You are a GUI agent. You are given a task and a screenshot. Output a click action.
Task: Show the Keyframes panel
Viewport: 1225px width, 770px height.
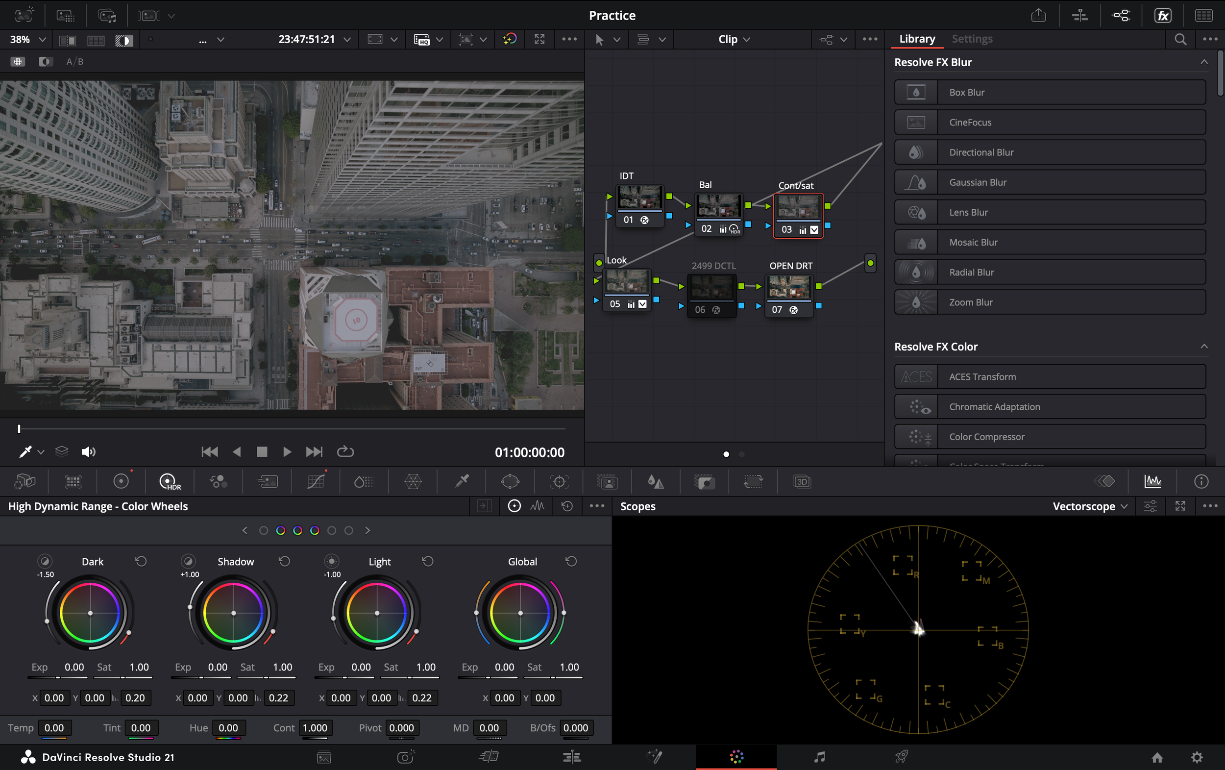[1105, 481]
